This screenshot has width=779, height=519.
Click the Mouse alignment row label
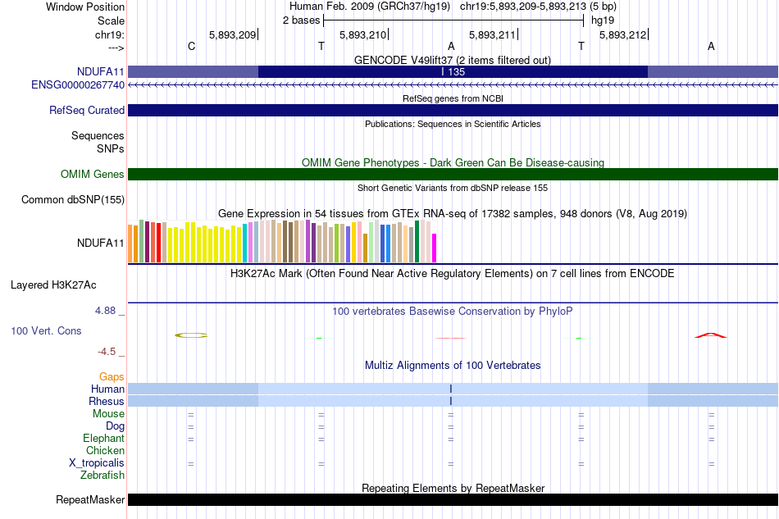(x=108, y=414)
